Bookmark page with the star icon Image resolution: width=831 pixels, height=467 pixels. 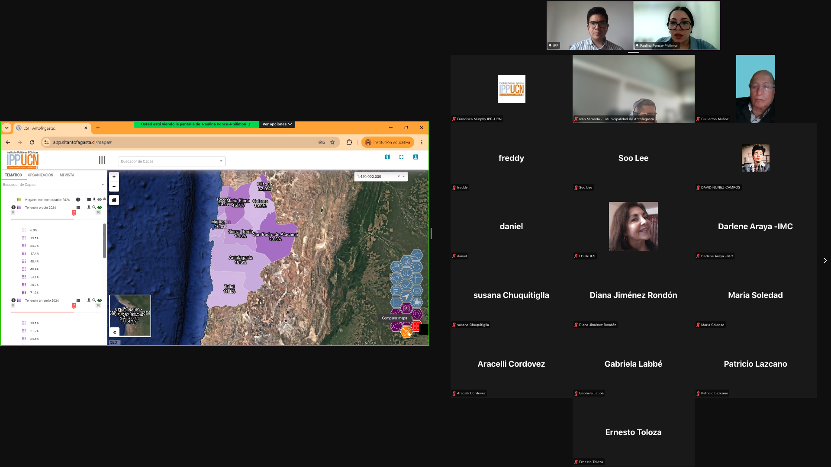point(332,142)
